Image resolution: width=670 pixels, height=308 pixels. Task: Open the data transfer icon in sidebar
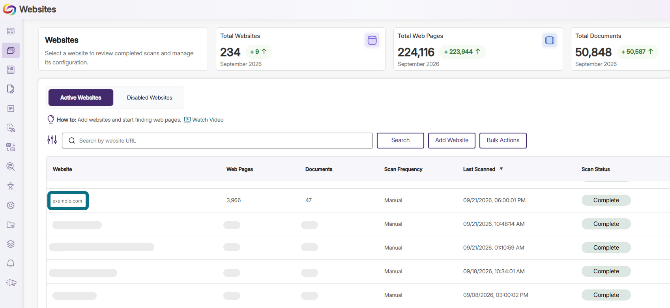click(11, 147)
